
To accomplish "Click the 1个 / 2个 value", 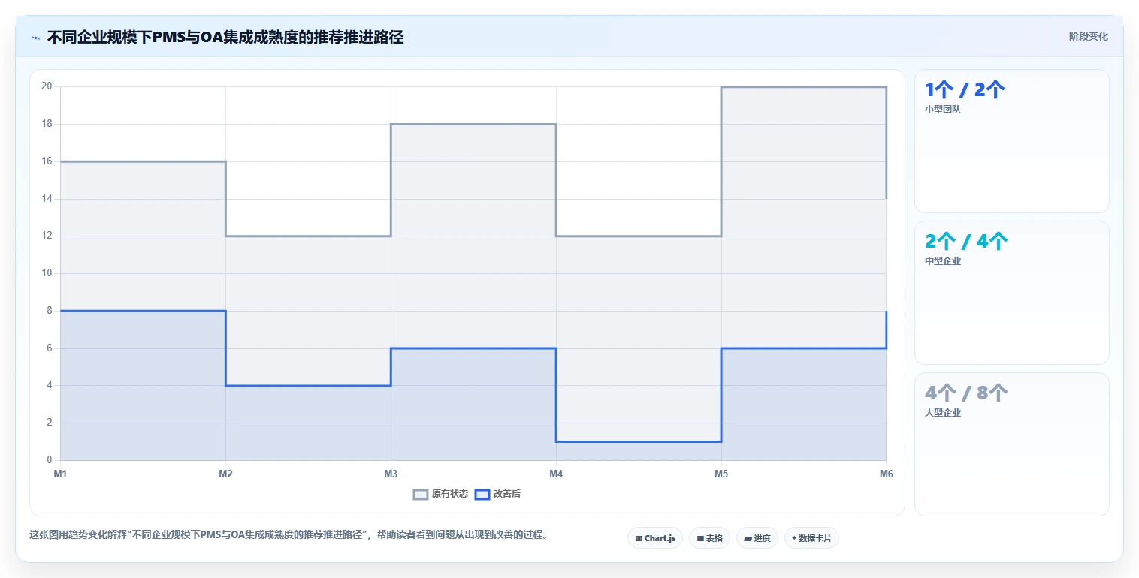I will coord(965,90).
